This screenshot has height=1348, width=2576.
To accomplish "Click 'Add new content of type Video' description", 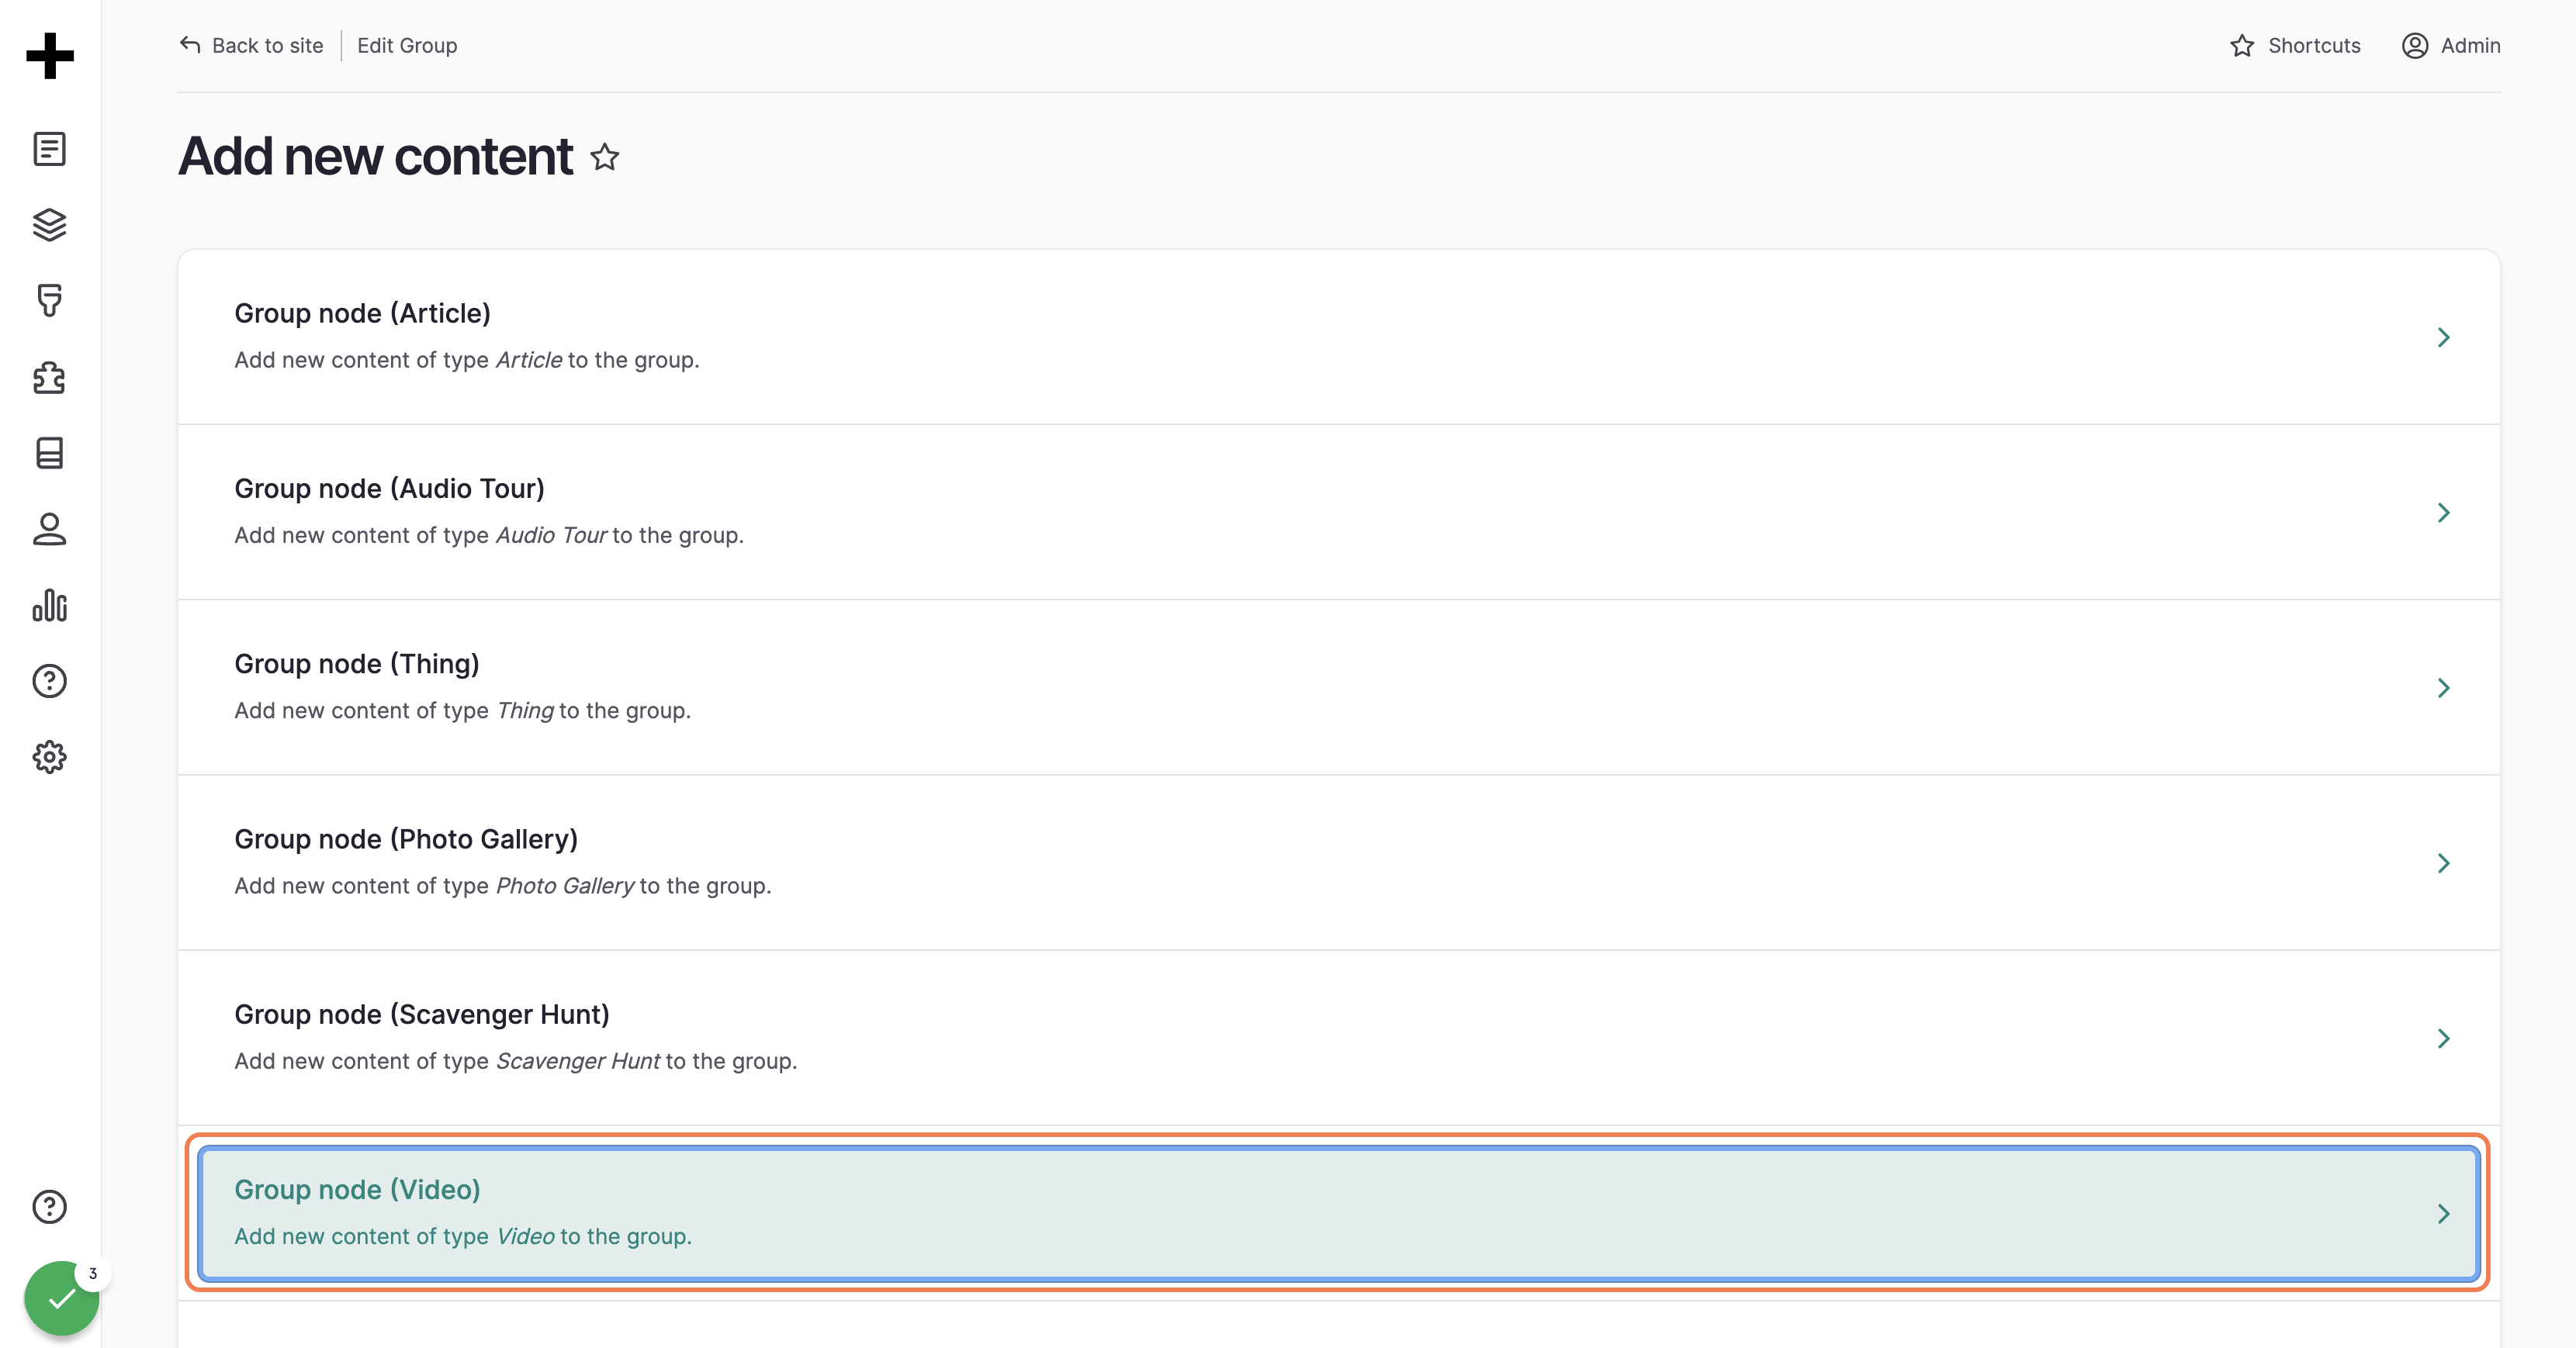I will tap(463, 1237).
